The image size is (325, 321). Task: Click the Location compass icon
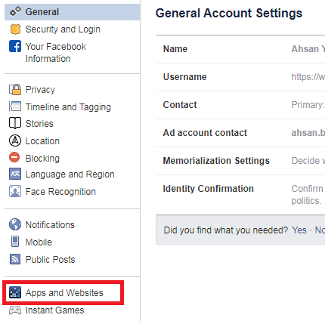(15, 140)
